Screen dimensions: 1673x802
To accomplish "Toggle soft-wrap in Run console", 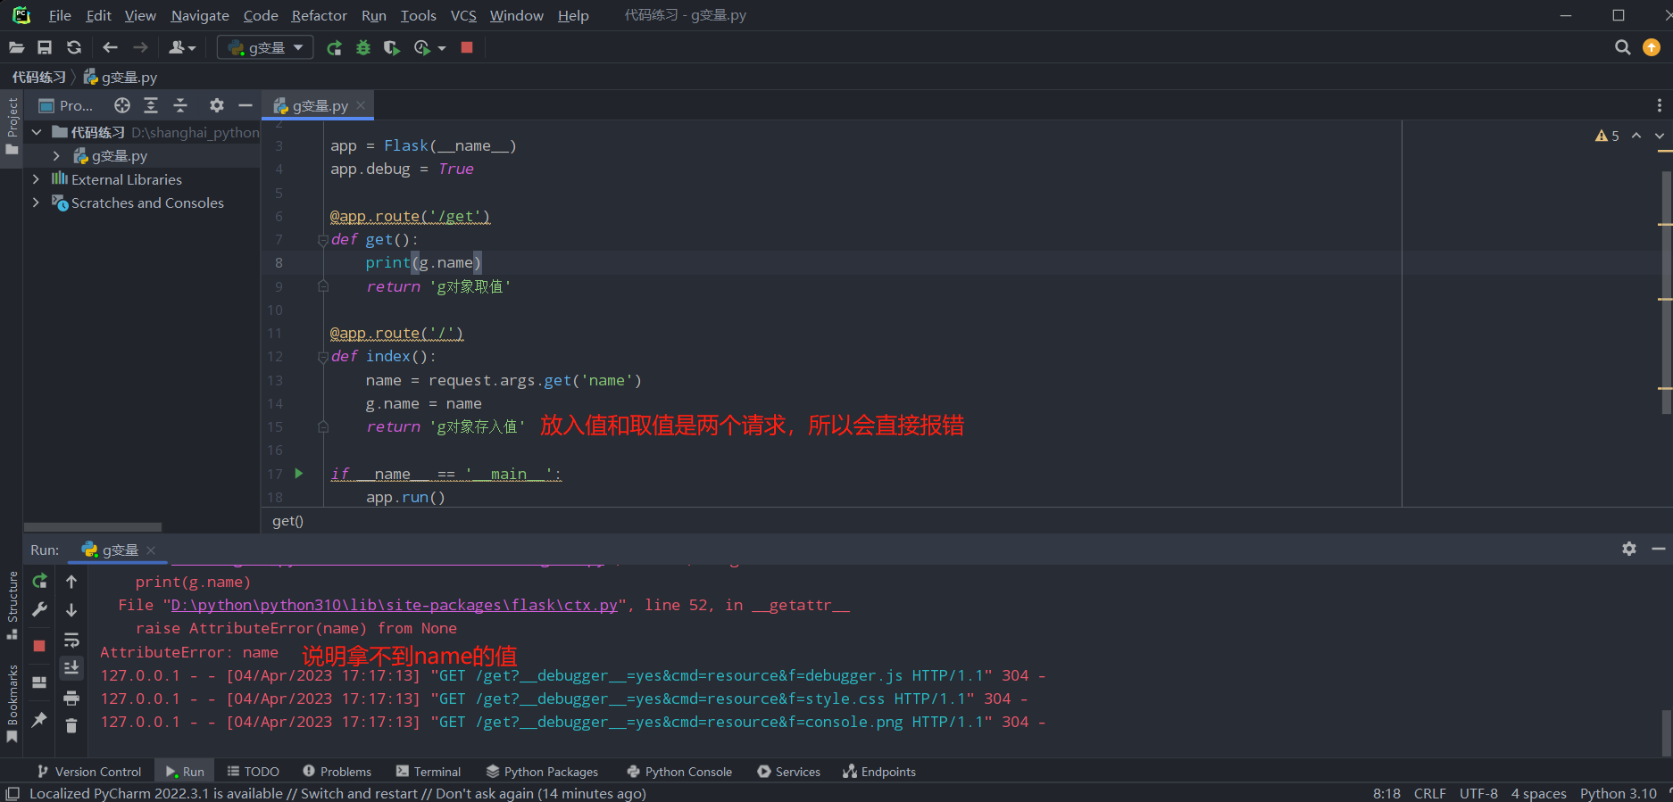I will (x=71, y=640).
